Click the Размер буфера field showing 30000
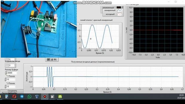The image size is (185, 104). click(12, 73)
